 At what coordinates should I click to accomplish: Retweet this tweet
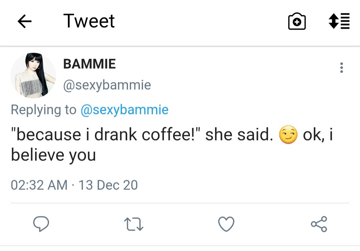tap(133, 224)
